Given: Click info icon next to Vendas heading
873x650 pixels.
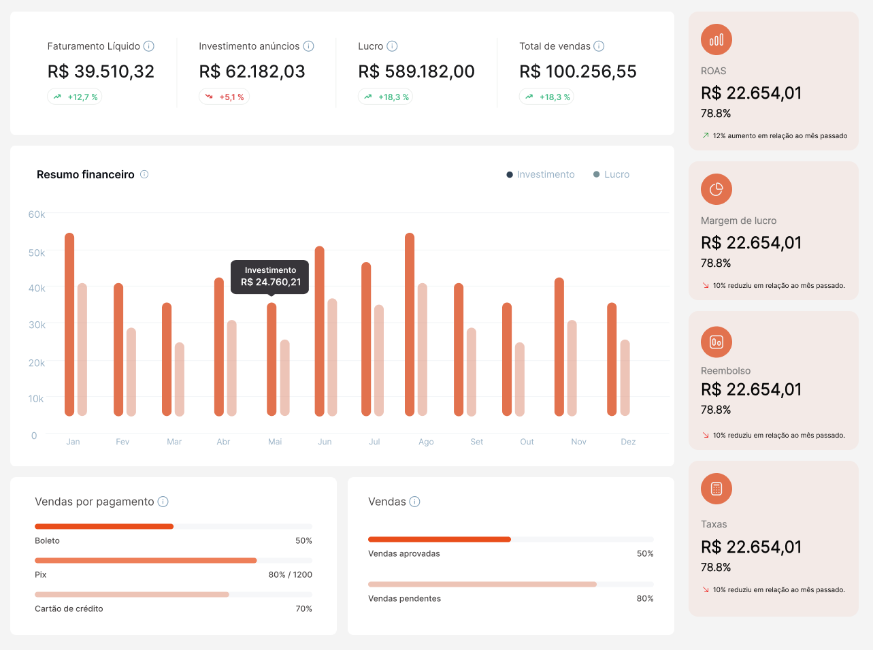Looking at the screenshot, I should coord(415,502).
